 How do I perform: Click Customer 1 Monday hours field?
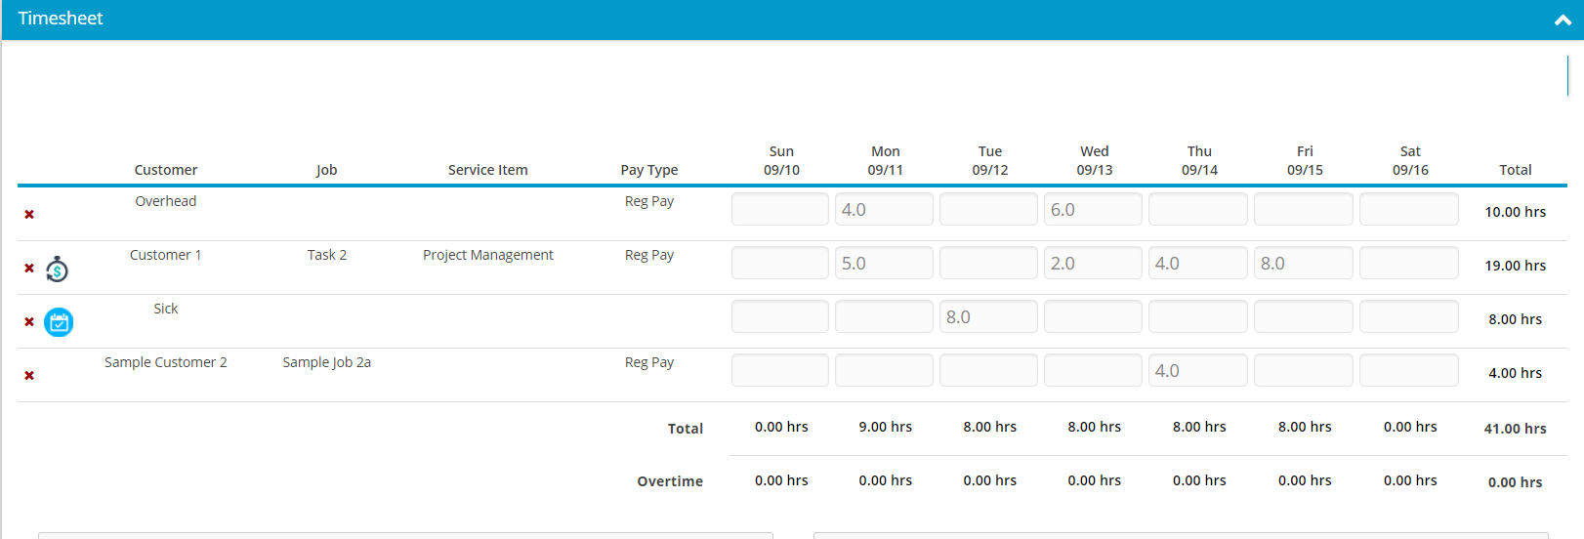[x=884, y=264]
